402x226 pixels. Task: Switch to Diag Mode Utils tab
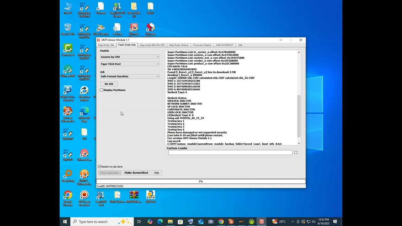[106, 45]
